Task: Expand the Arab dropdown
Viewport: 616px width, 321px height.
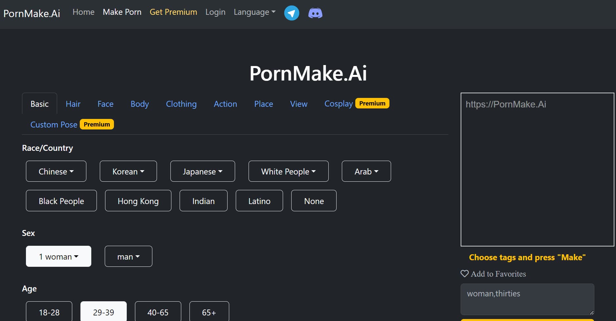Action: click(366, 171)
